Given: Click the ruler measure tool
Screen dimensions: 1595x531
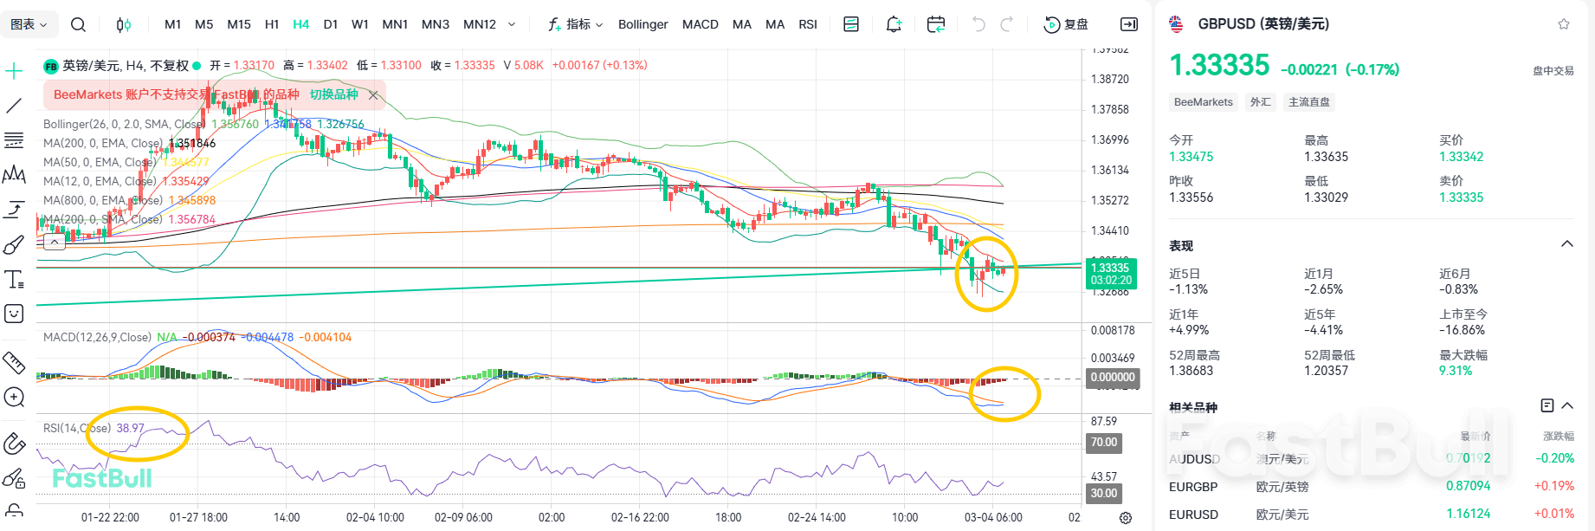Looking at the screenshot, I should pyautogui.click(x=14, y=362).
